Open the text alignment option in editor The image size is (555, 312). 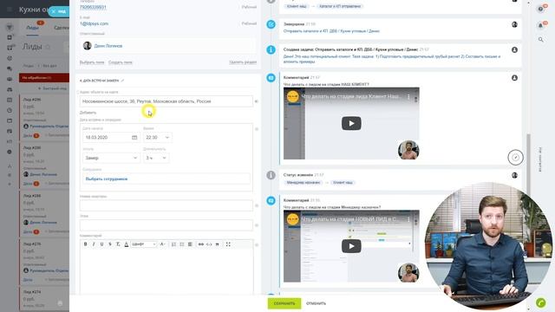tap(190, 244)
